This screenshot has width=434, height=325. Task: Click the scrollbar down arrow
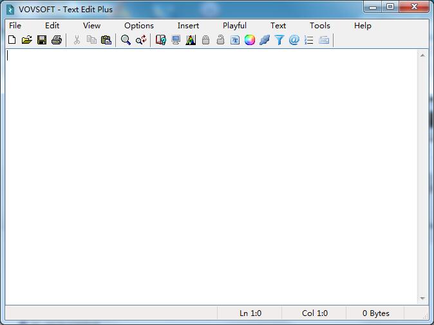[x=423, y=299]
